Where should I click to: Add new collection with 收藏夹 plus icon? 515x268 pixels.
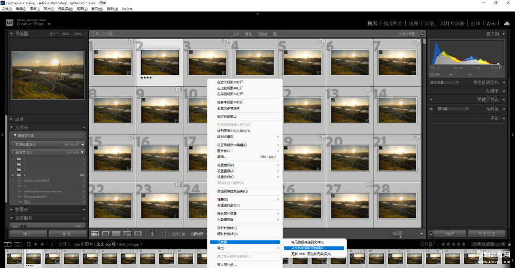tap(84, 209)
